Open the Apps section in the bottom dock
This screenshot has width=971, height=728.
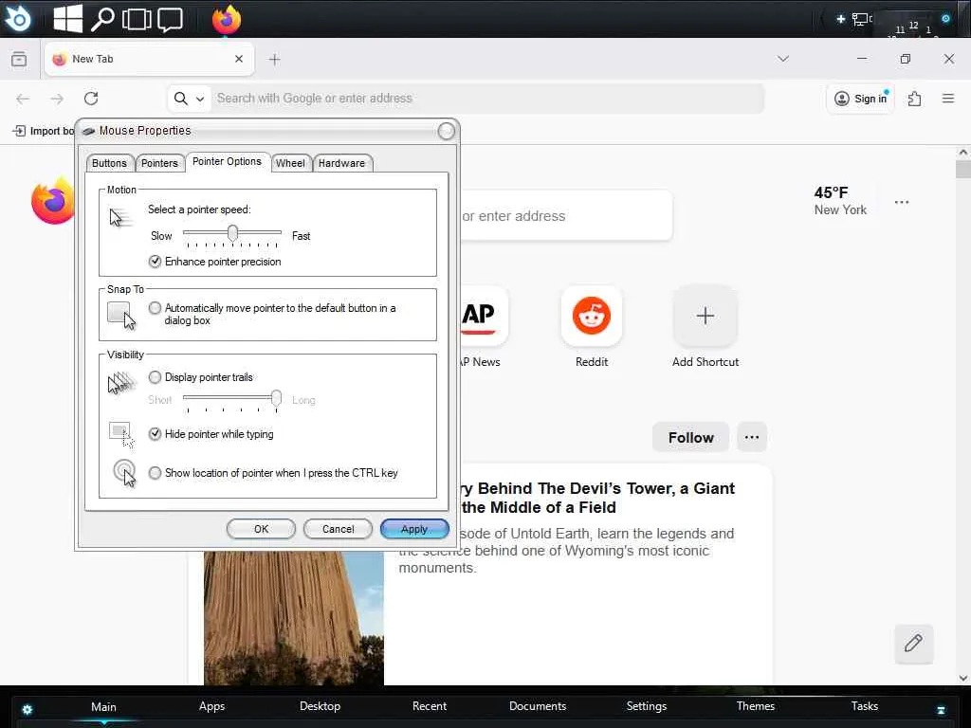tap(211, 706)
